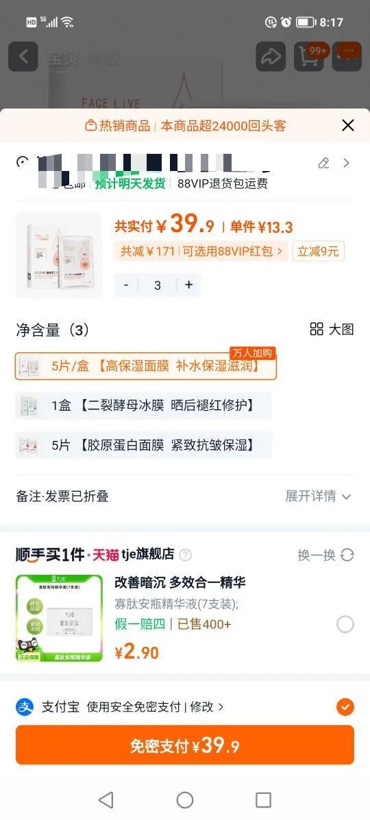Decrease quantity with the minus button
Image resolution: width=370 pixels, height=820 pixels.
126,285
